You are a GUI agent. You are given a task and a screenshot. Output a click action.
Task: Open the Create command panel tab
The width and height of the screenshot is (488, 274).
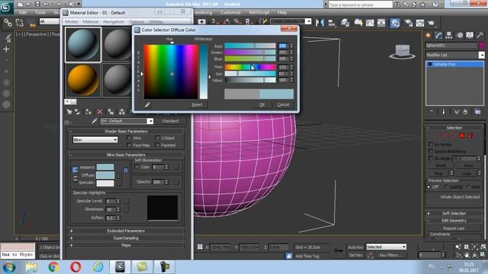point(429,36)
